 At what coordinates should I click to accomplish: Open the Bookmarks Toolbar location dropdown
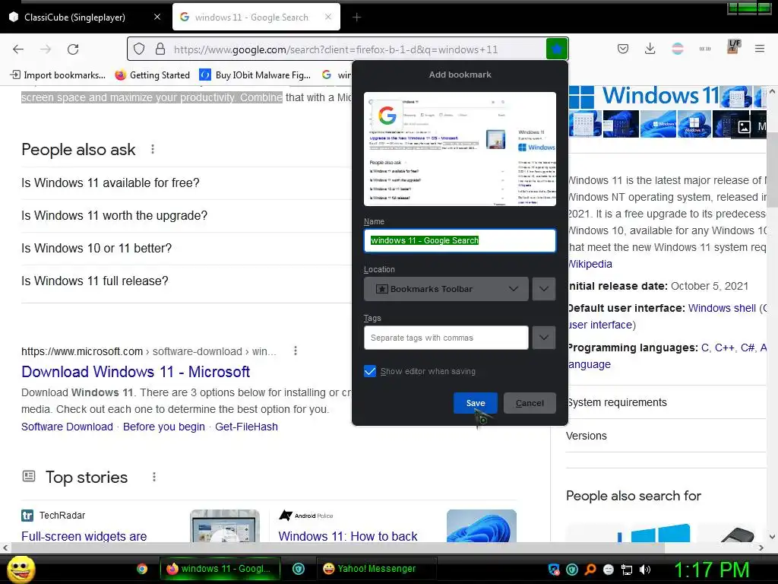tap(446, 289)
